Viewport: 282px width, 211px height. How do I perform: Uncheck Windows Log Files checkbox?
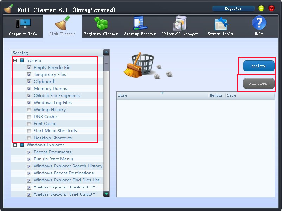[x=29, y=103]
